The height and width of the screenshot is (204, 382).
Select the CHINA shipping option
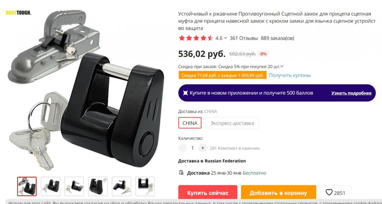pos(190,123)
